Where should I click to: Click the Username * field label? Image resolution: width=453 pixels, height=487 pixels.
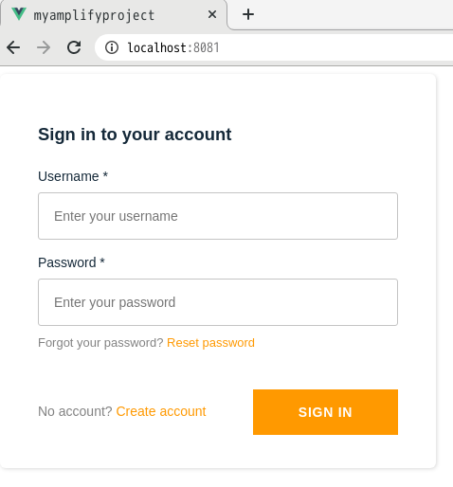click(73, 176)
